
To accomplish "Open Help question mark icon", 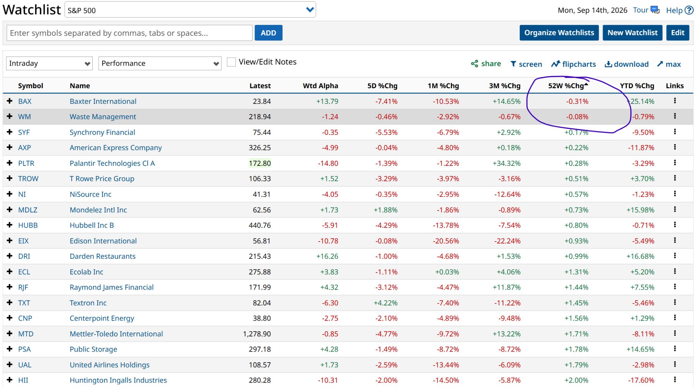I will (x=689, y=10).
